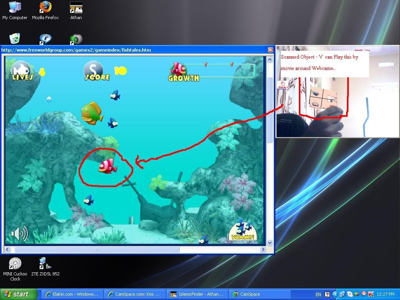Image resolution: width=400 pixels, height=300 pixels.
Task: Expand hidden system tray icons arrow
Action: [336, 295]
